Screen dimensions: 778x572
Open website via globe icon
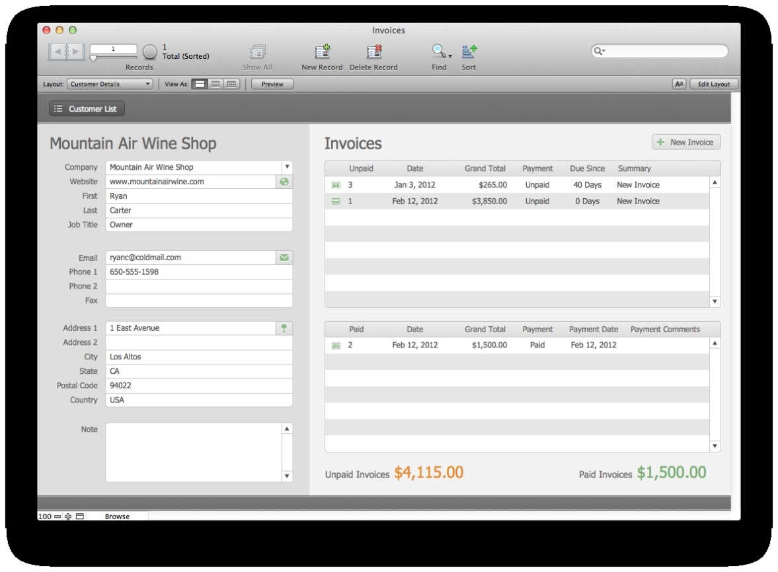[x=284, y=182]
